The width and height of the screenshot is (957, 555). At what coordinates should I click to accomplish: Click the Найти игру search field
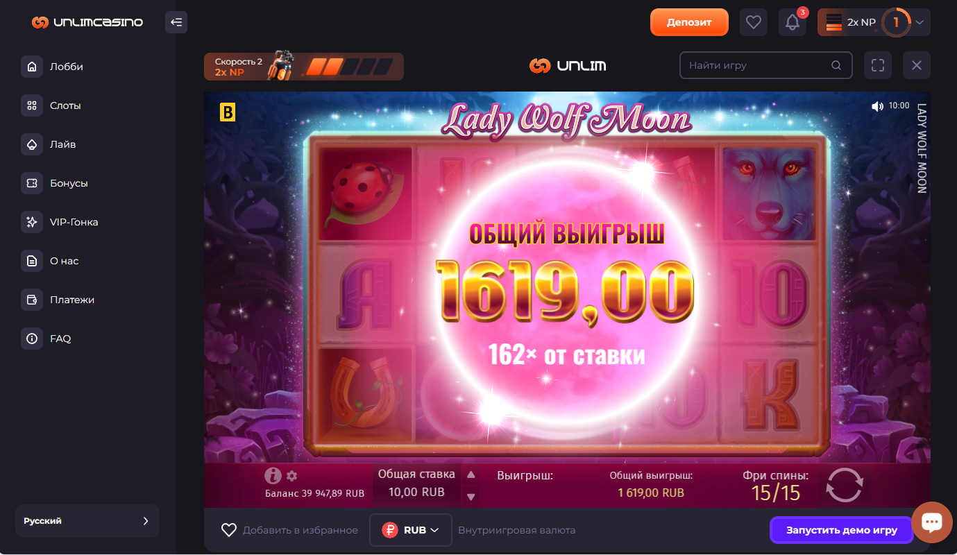765,65
